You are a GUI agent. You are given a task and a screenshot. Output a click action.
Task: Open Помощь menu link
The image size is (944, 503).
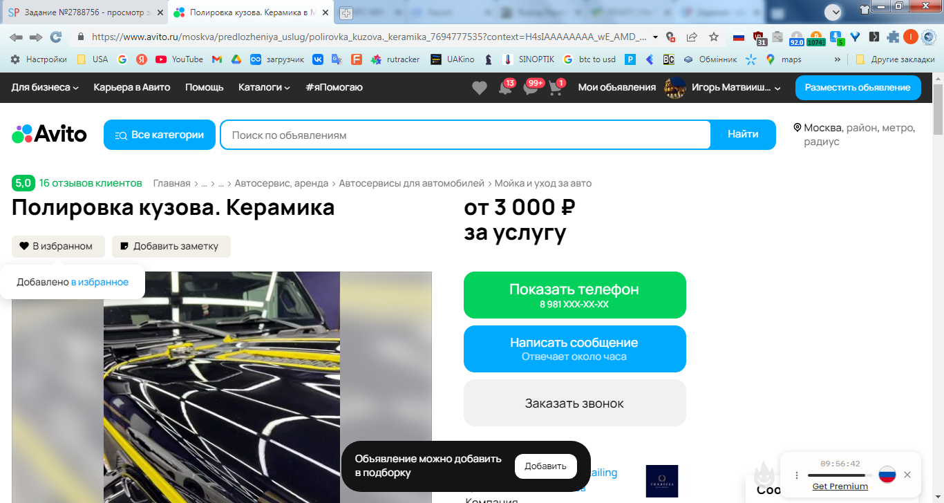coord(204,87)
